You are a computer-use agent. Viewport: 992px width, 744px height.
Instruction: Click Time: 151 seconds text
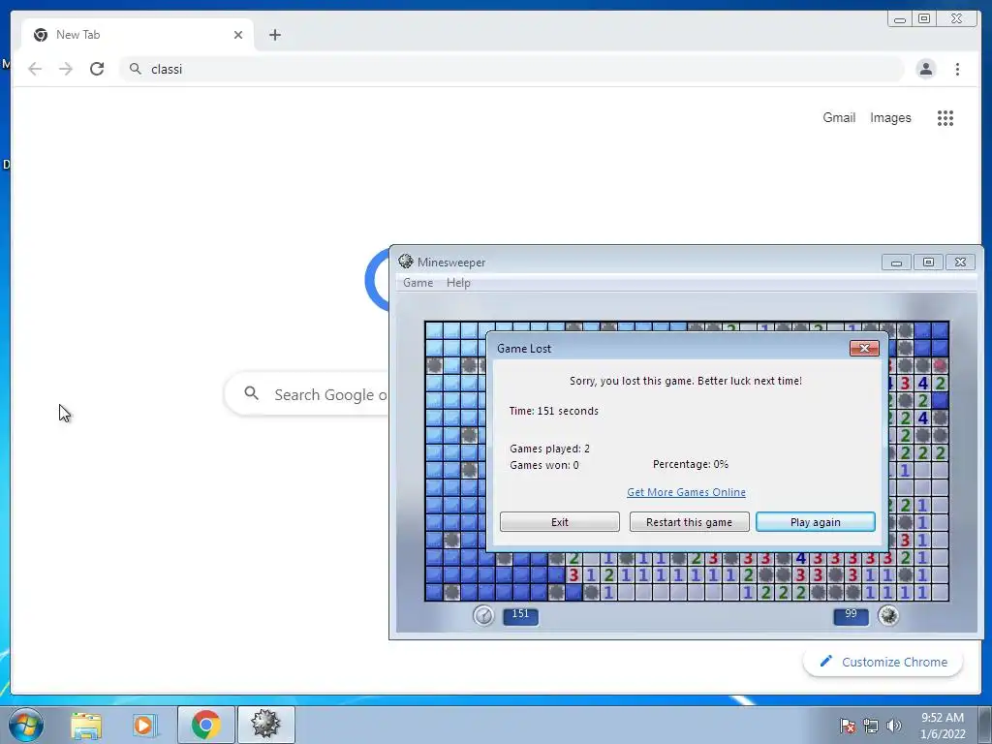(553, 411)
